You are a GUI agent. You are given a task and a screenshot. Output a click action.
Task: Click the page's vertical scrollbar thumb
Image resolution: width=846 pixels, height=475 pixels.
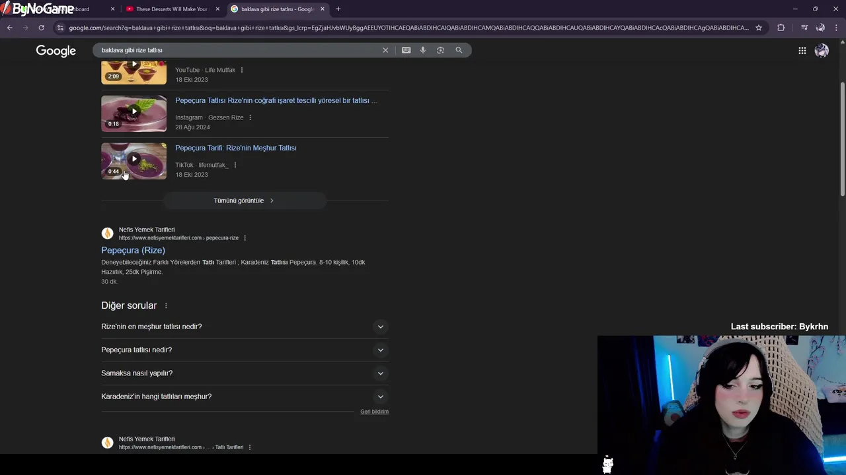coord(842,139)
